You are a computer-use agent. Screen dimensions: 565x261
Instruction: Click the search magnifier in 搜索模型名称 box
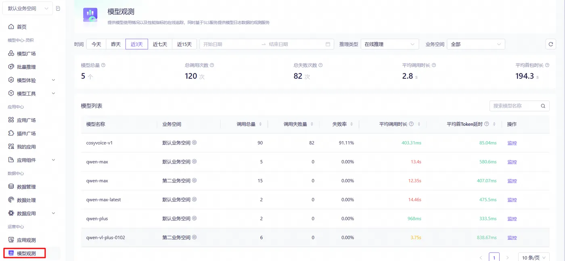543,106
